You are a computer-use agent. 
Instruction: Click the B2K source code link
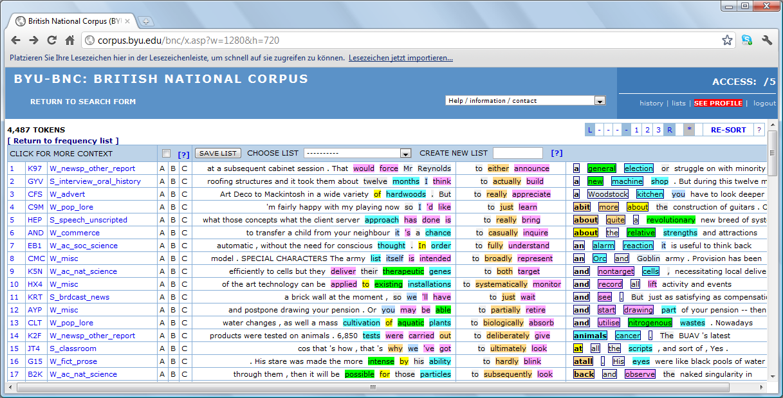click(x=35, y=374)
